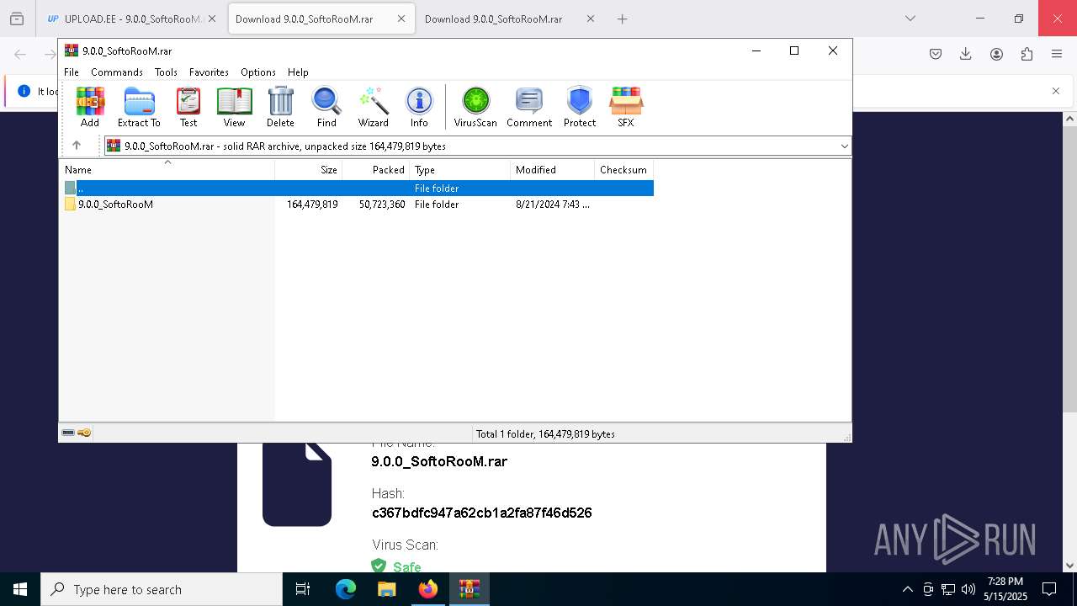Open Firefox extensions puzzle icon

[1027, 54]
